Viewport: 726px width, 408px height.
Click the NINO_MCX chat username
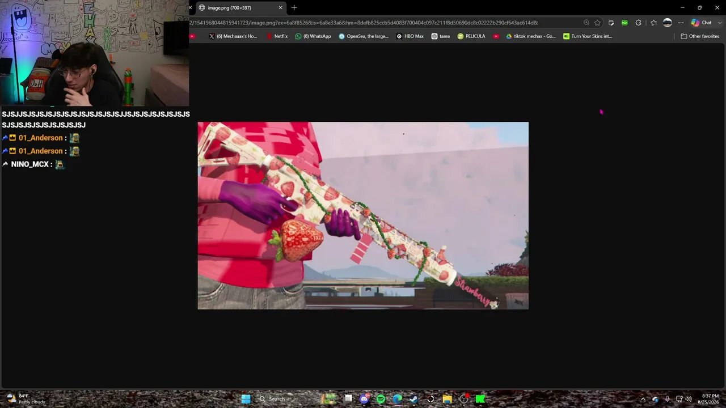coord(29,164)
